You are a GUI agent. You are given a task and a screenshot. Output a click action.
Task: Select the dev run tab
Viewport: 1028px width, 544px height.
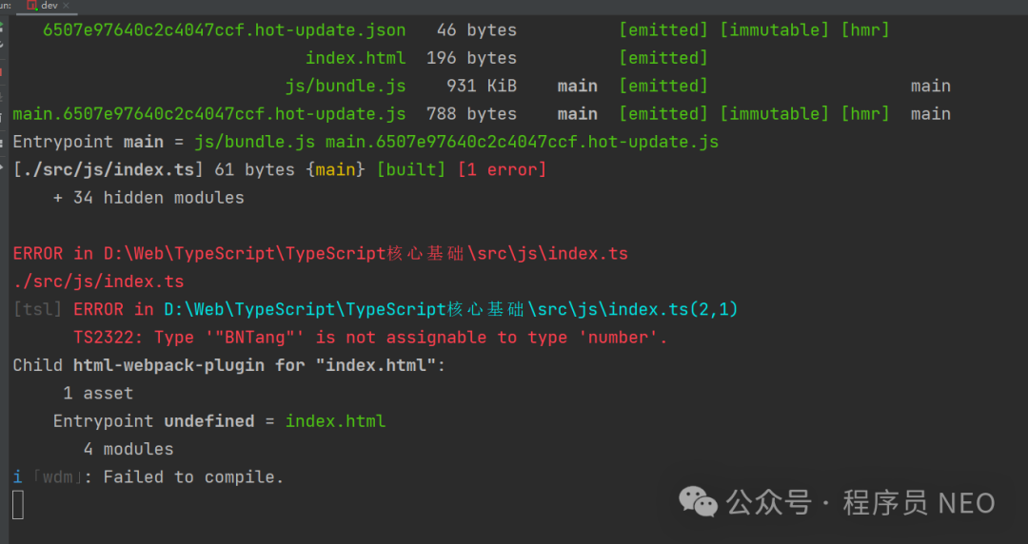click(x=48, y=6)
